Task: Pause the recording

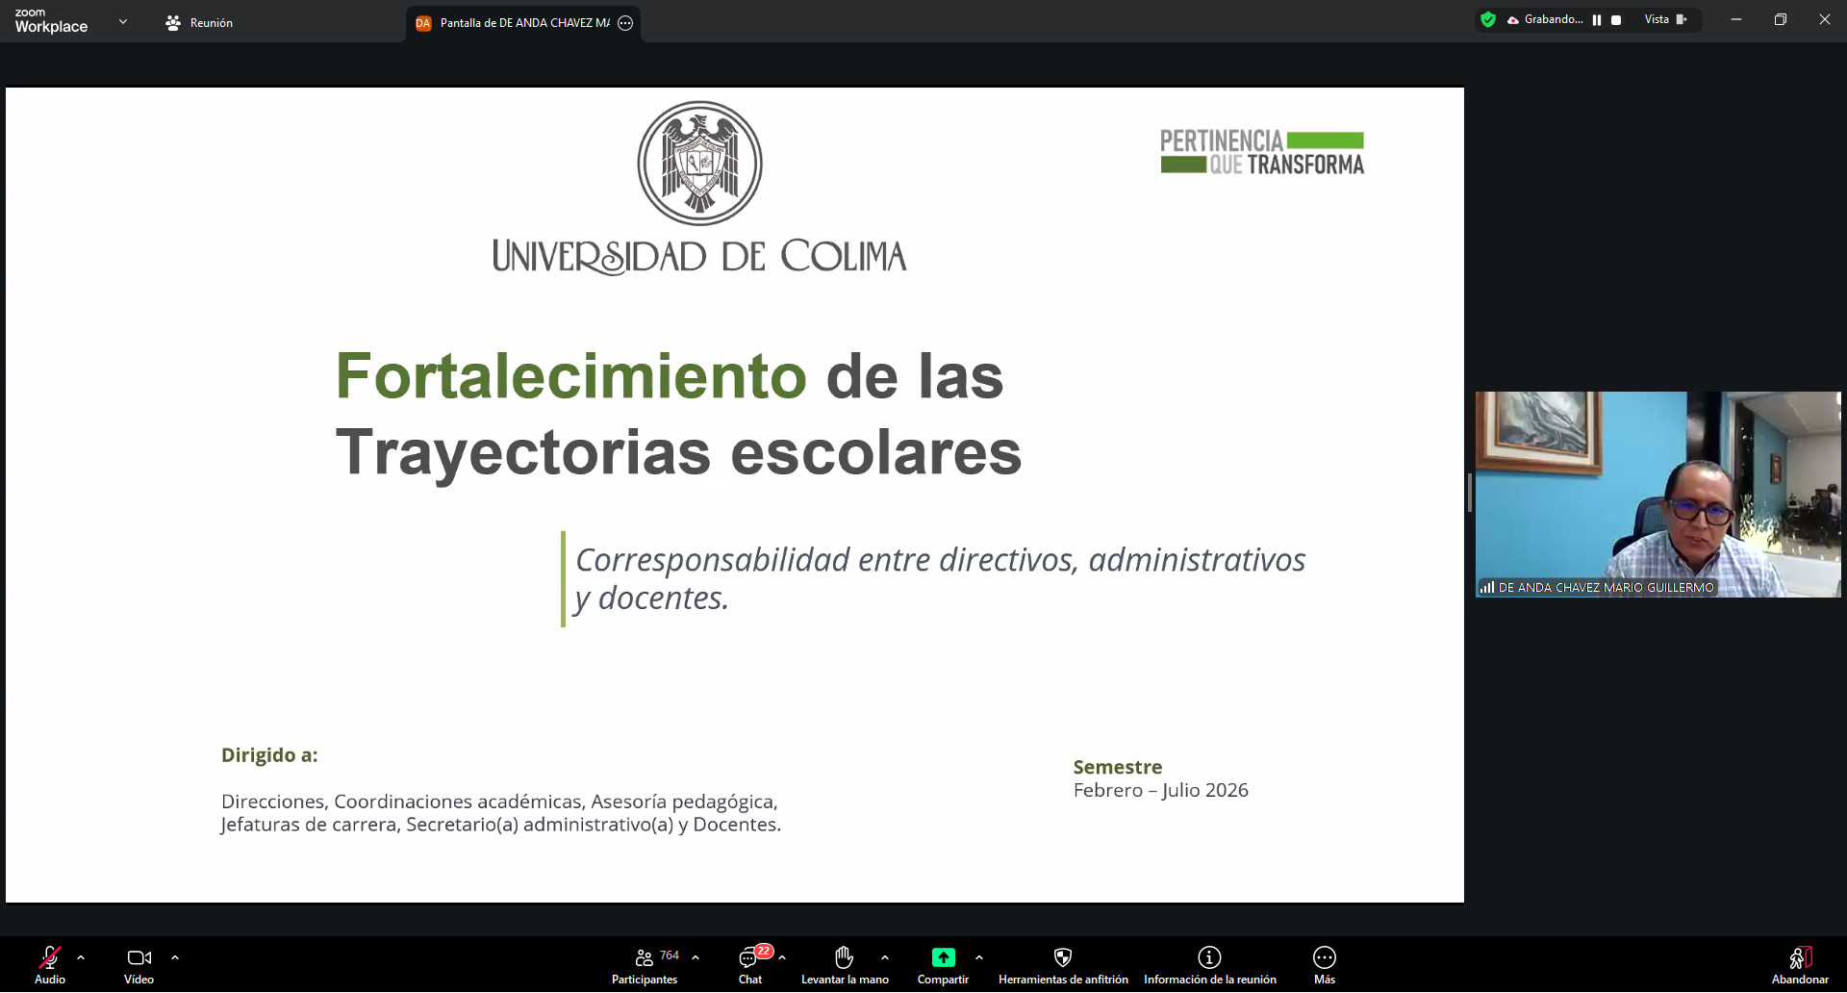Action: [x=1597, y=20]
